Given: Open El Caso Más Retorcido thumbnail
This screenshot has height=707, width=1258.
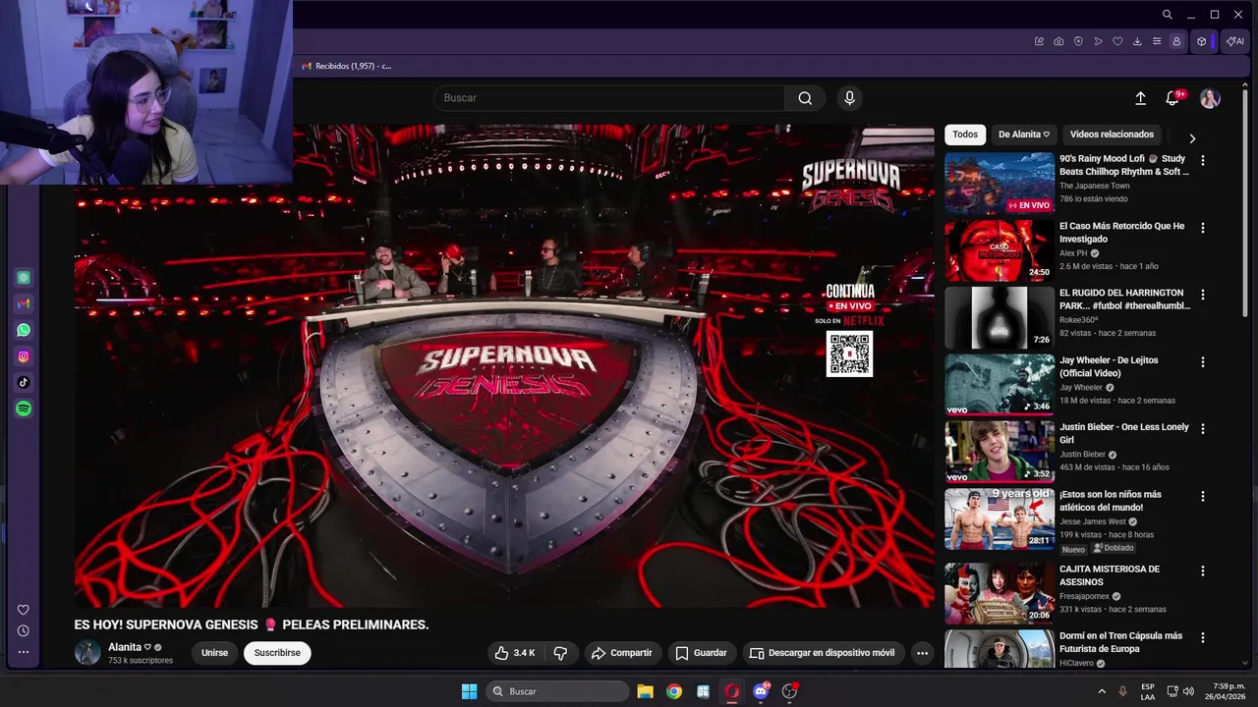Looking at the screenshot, I should [x=1000, y=250].
